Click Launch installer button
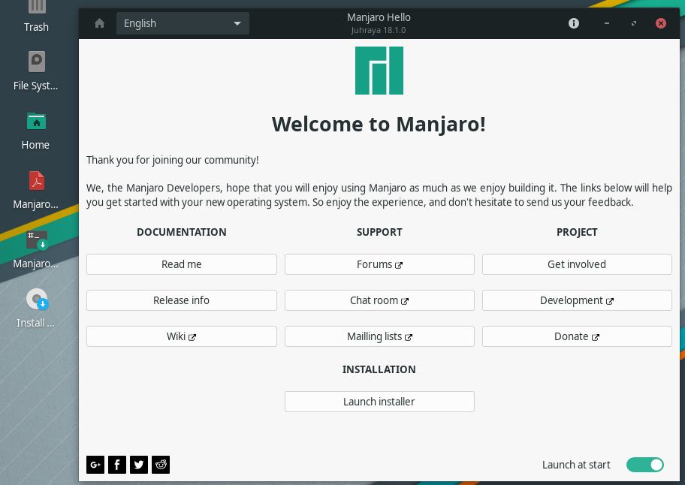 379,402
